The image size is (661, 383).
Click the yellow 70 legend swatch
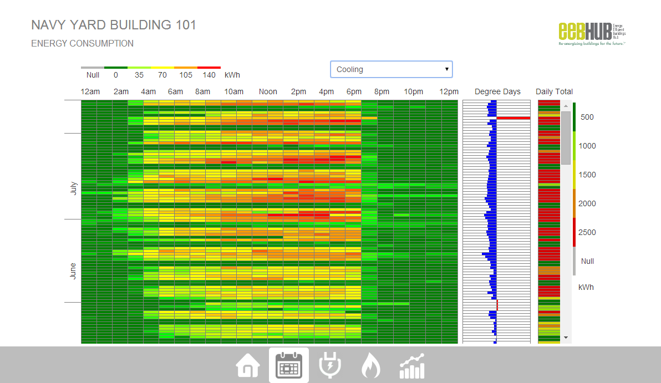tap(162, 68)
